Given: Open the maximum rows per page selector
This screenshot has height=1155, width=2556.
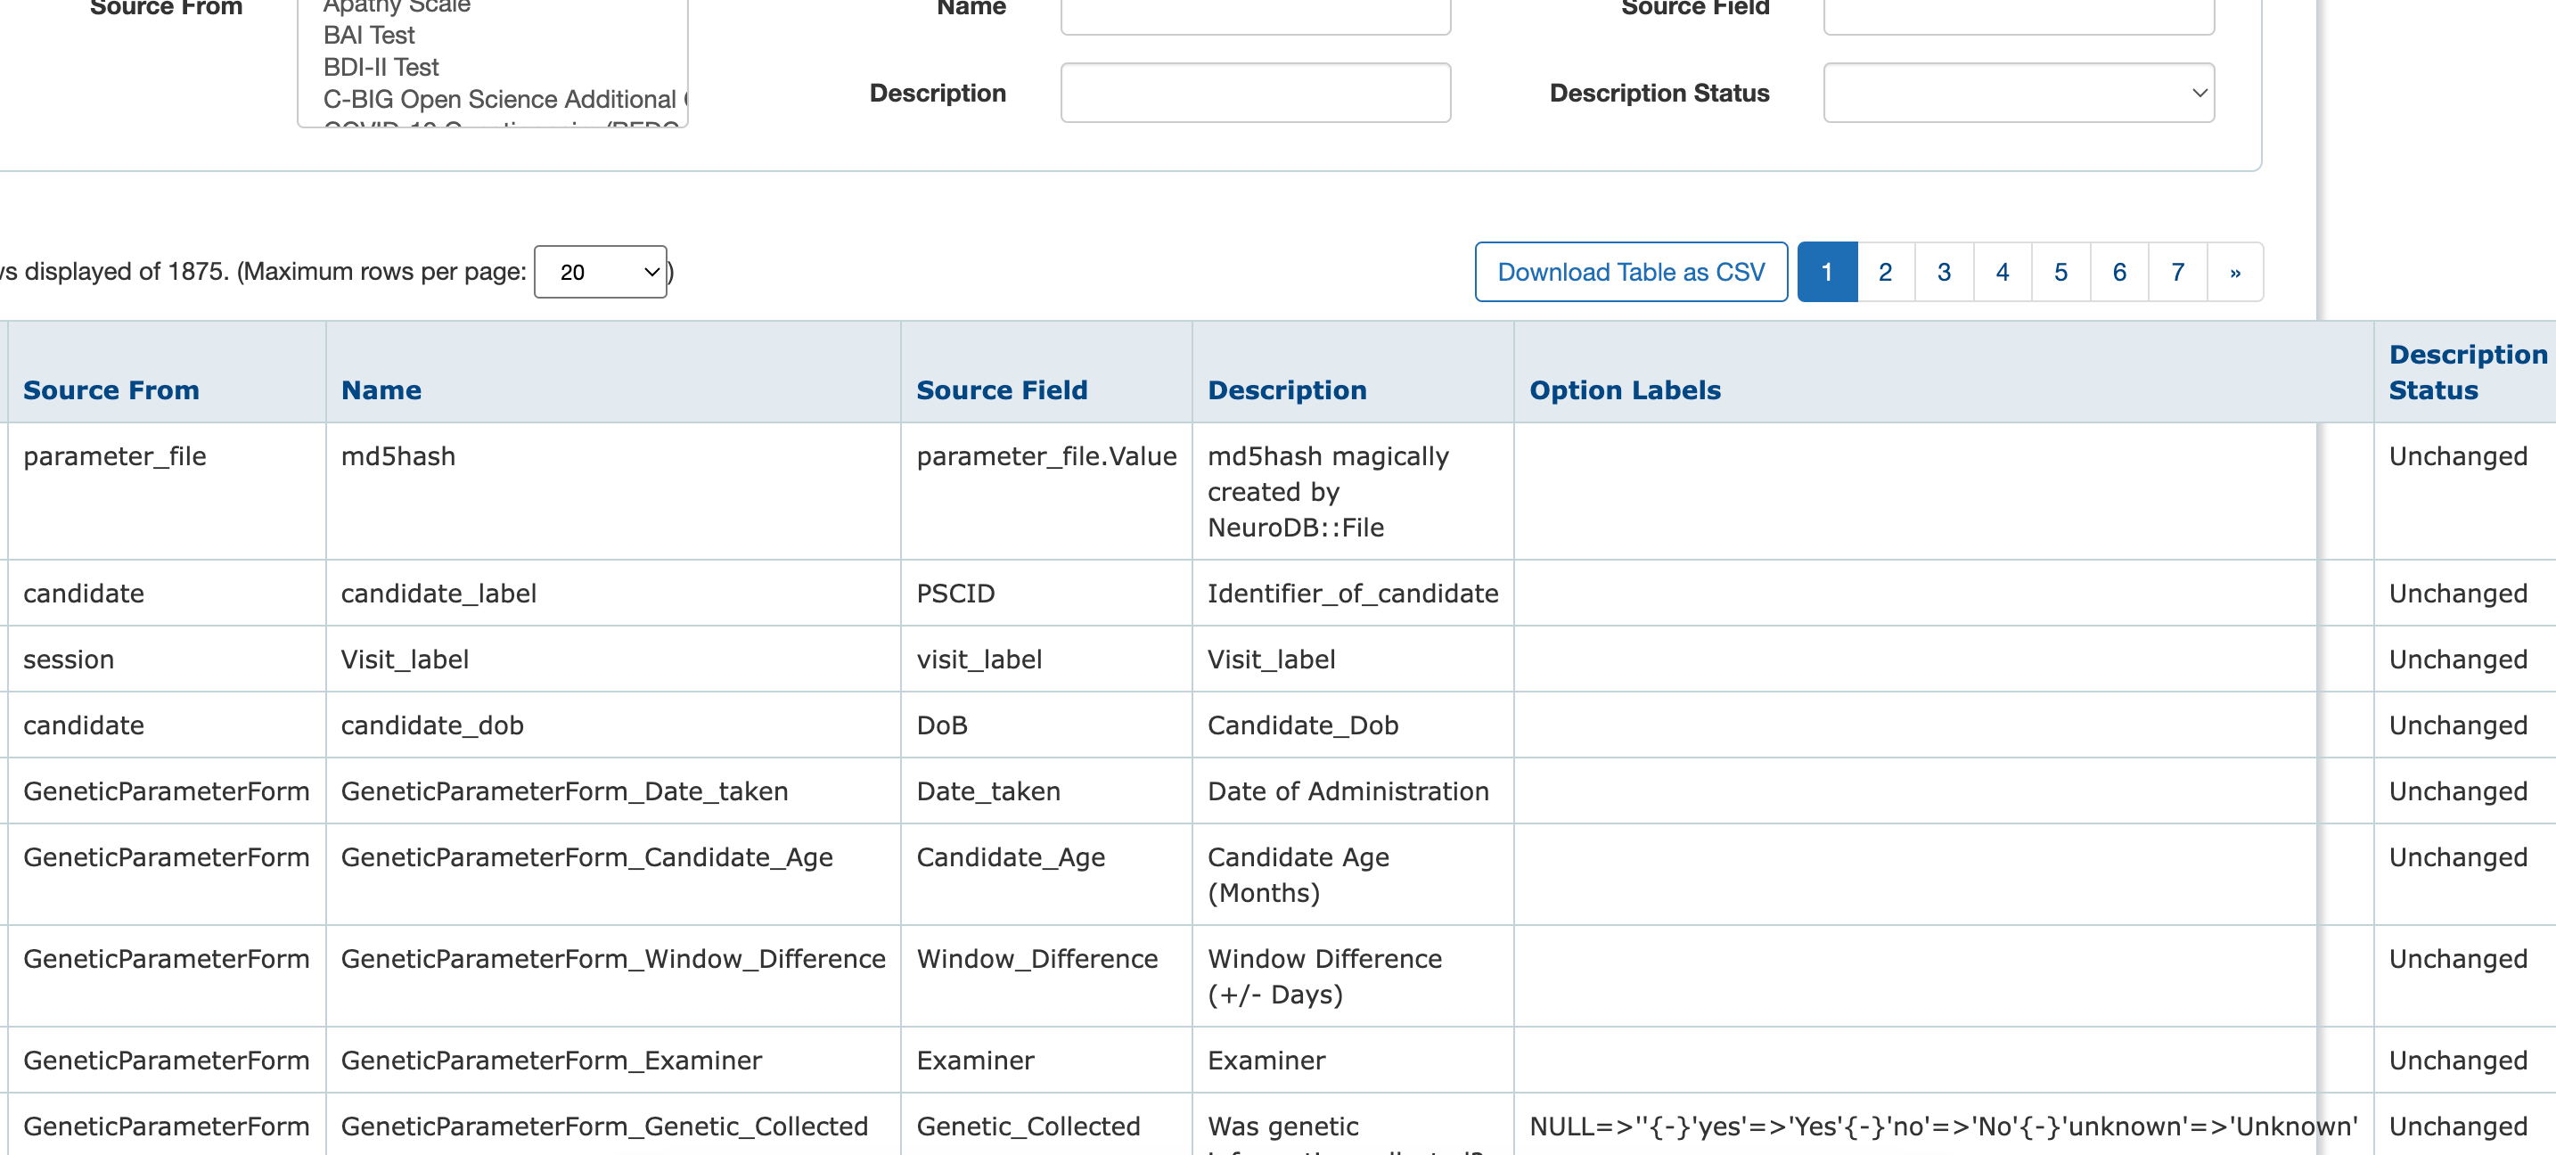Looking at the screenshot, I should coord(599,271).
